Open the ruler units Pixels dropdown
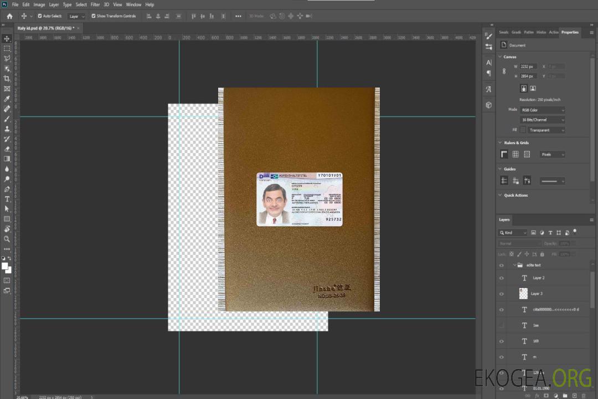The height and width of the screenshot is (399, 598). pos(553,154)
